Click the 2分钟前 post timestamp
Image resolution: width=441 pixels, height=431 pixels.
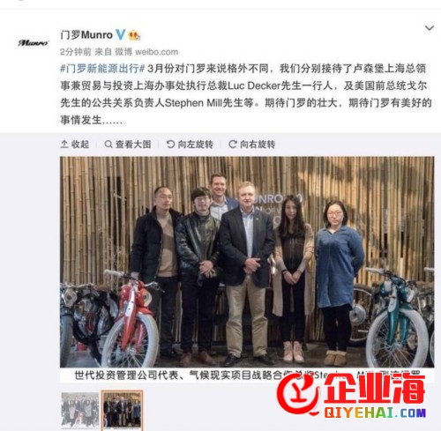76,52
